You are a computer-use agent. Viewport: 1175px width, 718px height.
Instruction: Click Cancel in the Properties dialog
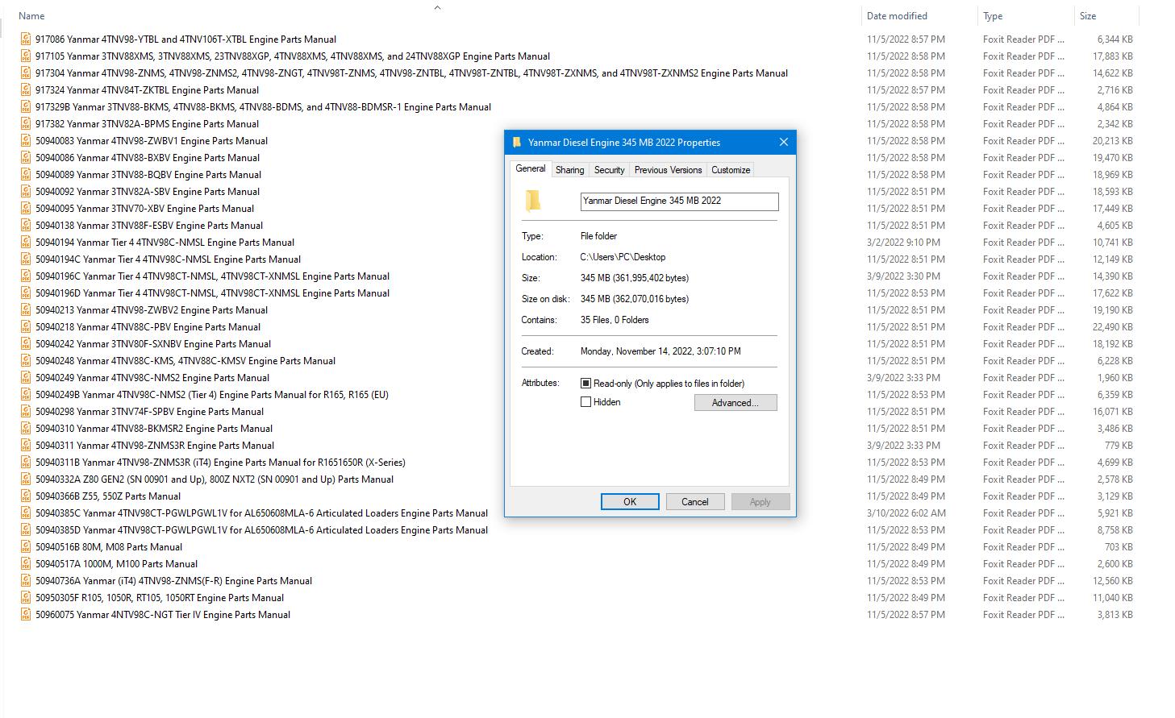click(x=695, y=501)
